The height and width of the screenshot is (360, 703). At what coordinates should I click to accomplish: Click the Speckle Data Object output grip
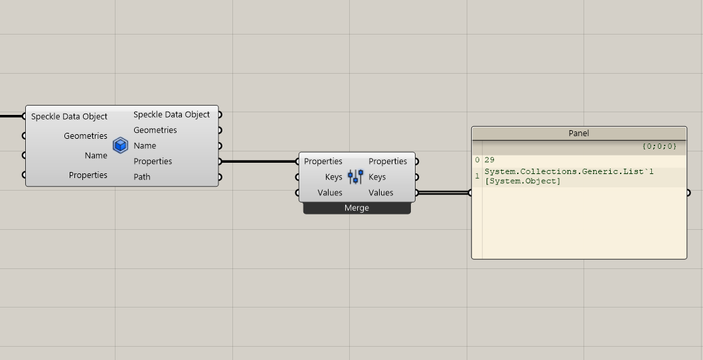tap(220, 115)
